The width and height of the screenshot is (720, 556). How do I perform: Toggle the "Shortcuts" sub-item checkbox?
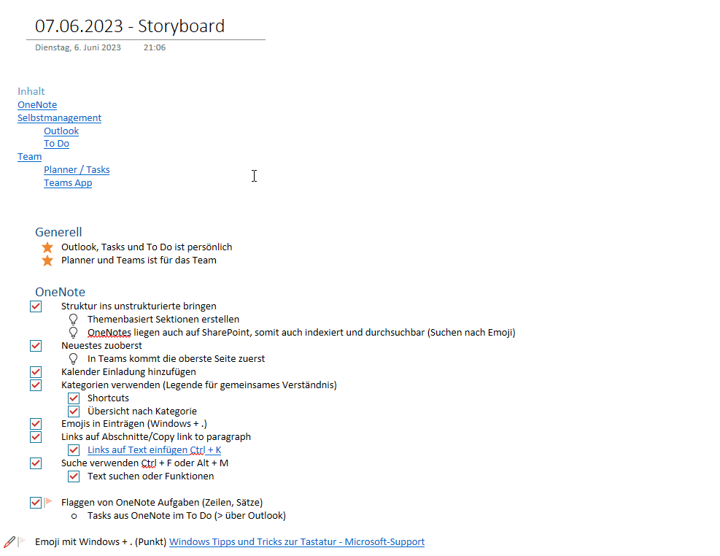74,398
